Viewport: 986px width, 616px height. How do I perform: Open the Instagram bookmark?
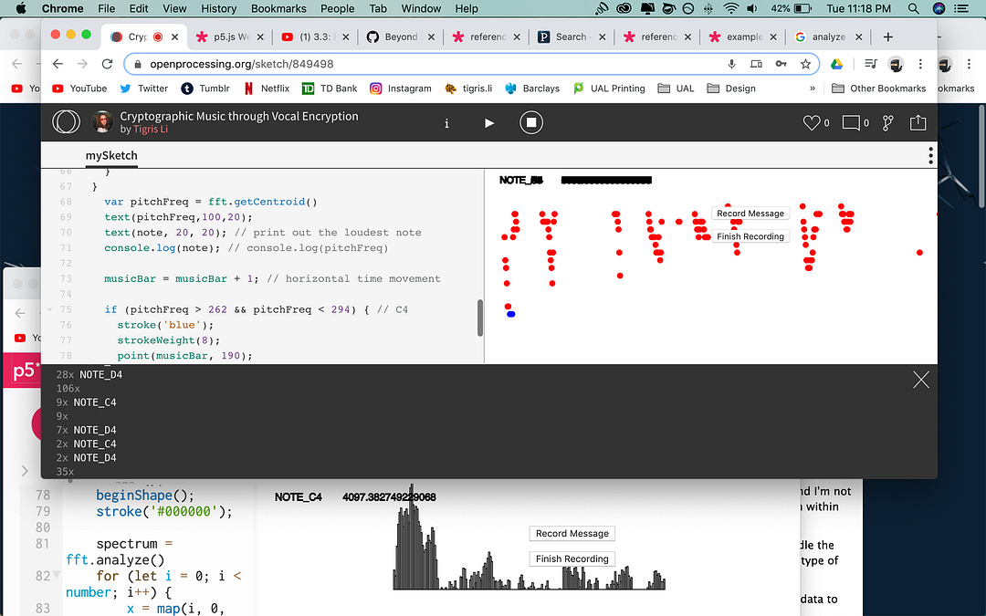pyautogui.click(x=401, y=89)
